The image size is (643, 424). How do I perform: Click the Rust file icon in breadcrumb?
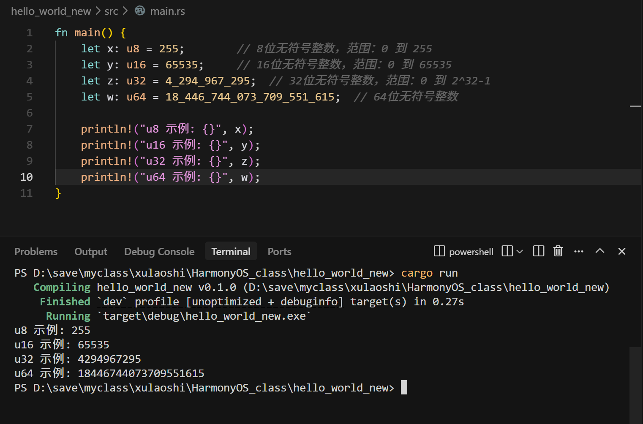139,11
